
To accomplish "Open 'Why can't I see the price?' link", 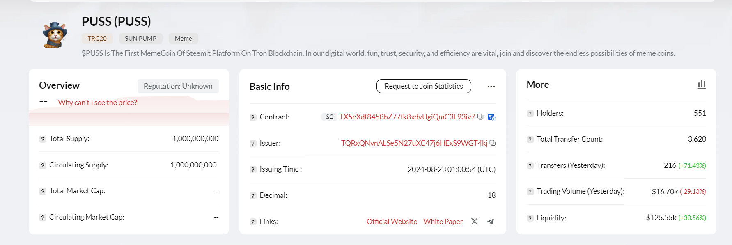I will (98, 103).
